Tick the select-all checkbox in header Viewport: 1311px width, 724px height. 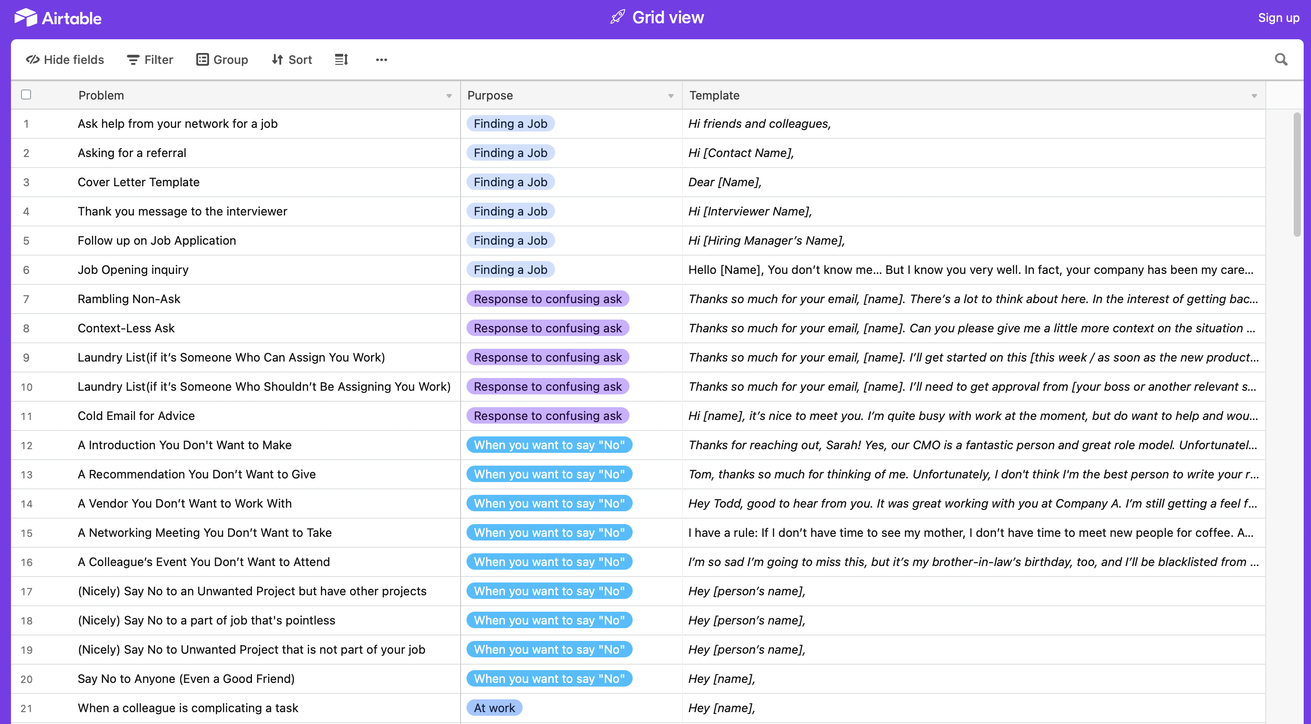pyautogui.click(x=26, y=94)
